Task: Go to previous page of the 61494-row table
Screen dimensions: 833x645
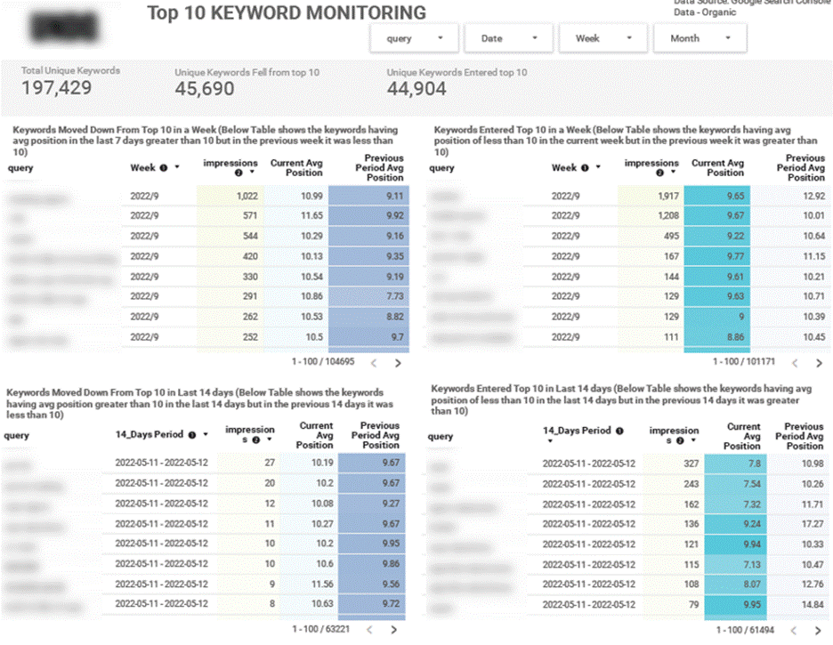Action: (x=796, y=630)
